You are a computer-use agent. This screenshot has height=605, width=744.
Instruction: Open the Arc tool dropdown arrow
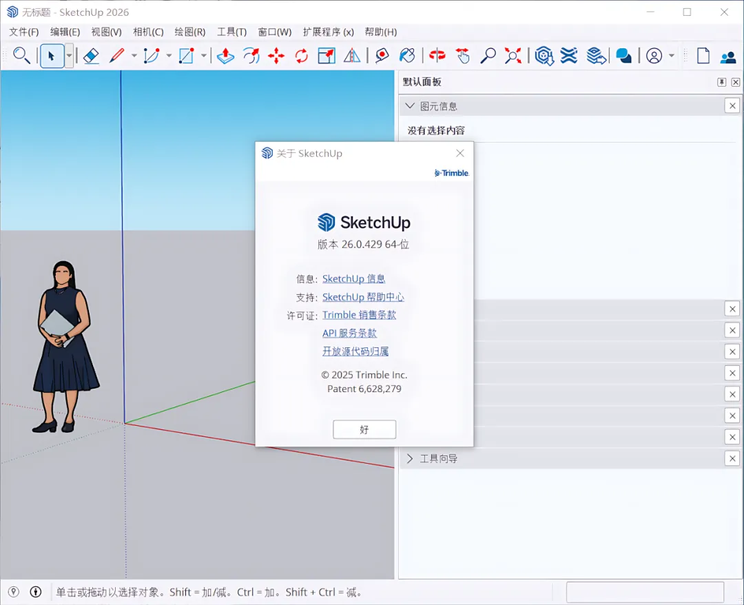click(x=169, y=56)
